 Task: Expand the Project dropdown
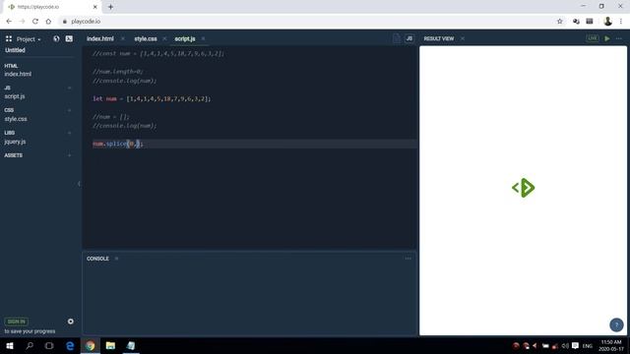point(29,39)
